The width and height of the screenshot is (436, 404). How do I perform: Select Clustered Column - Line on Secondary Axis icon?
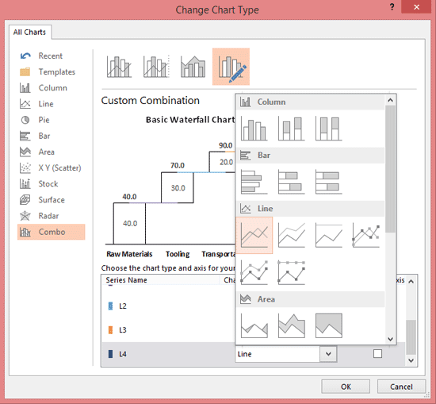[156, 67]
